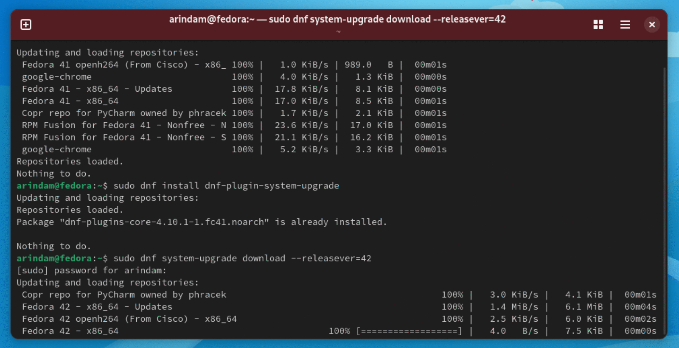Viewport: 679px width, 348px height.
Task: Click the first google-chrome repository row
Action: click(x=234, y=77)
